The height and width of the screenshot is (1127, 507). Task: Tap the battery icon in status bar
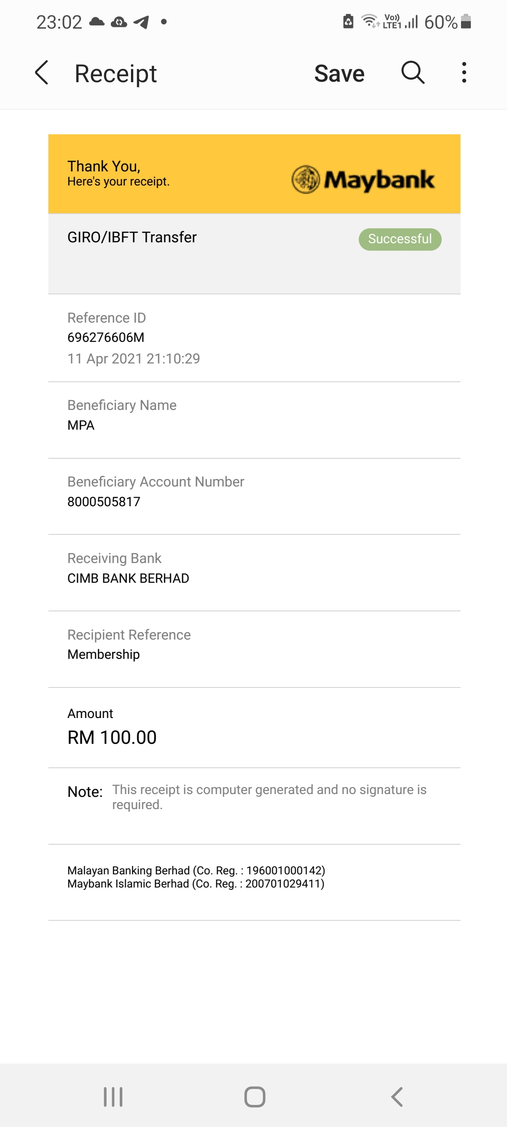coord(466,22)
